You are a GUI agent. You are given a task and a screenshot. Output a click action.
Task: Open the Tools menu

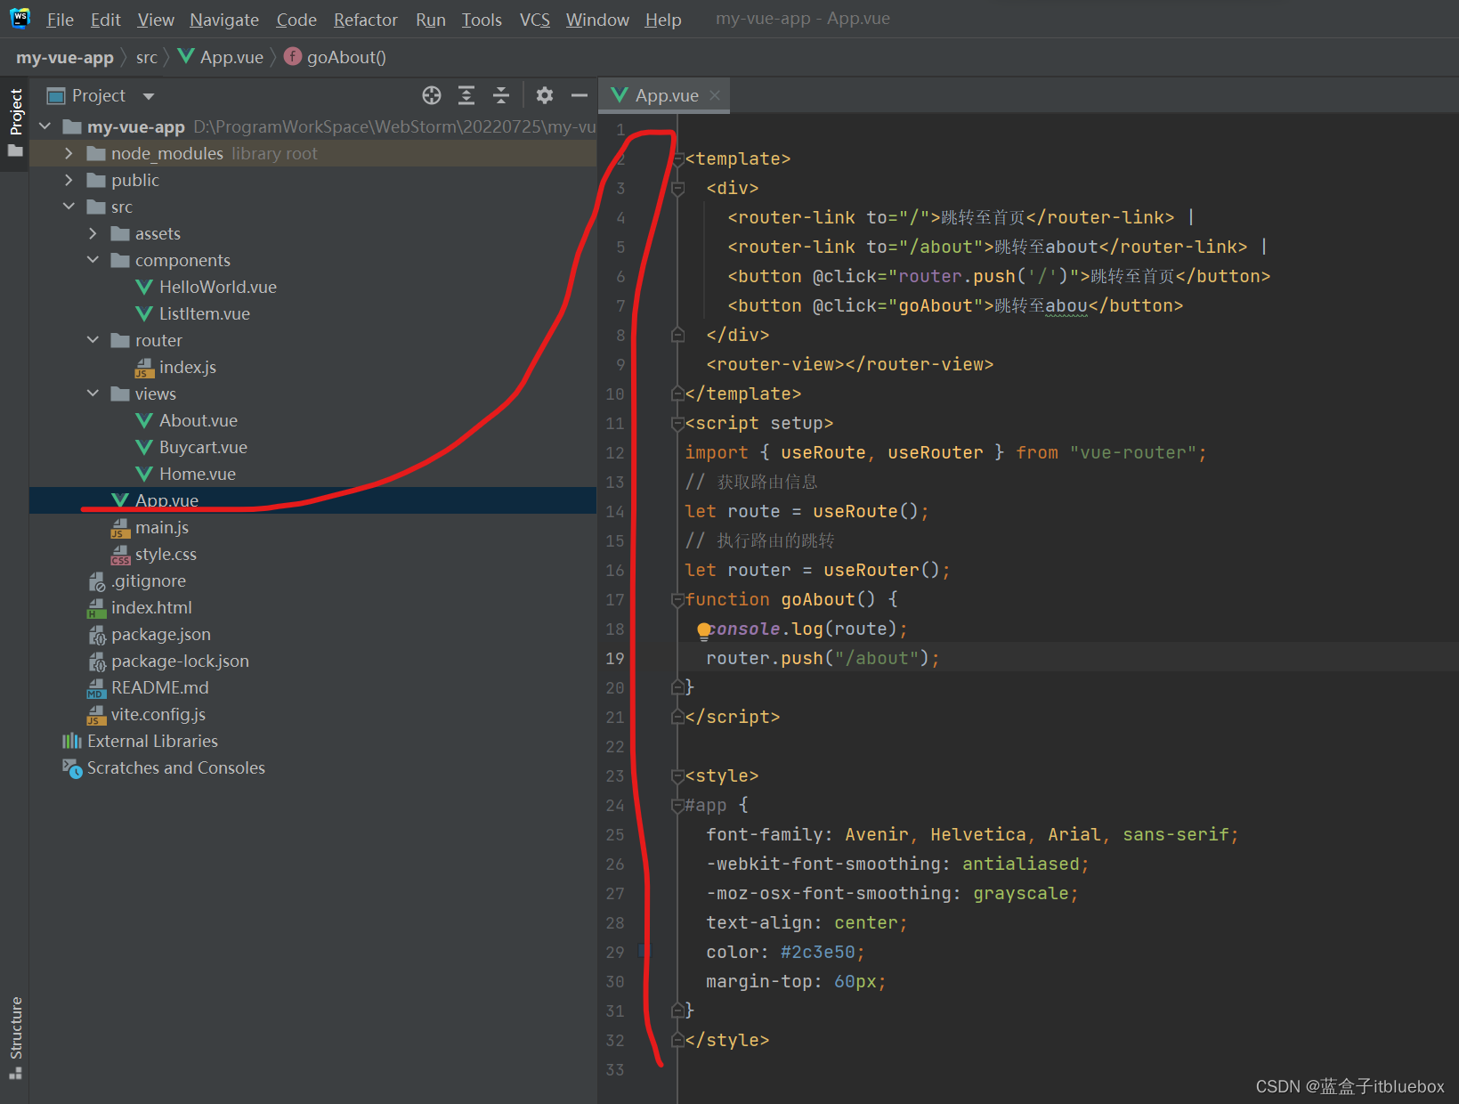[482, 20]
